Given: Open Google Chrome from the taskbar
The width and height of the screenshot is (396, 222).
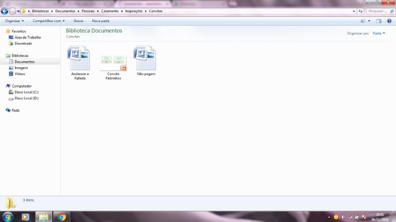Looking at the screenshot, I should [61, 217].
